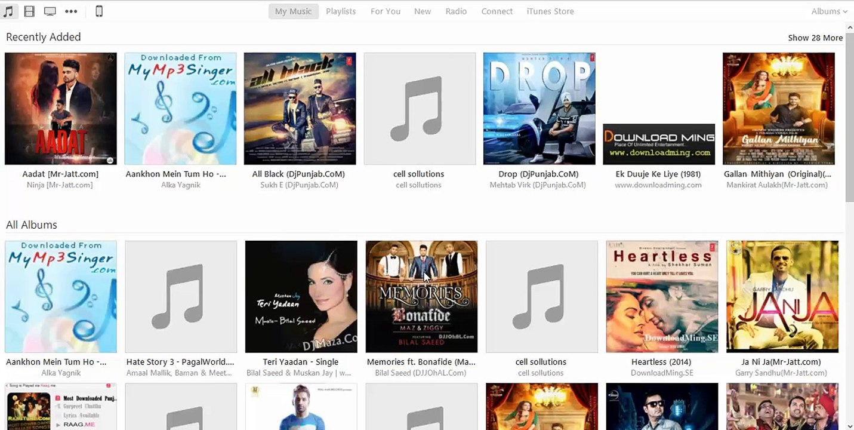Click the vertical scrollbar thumb
Viewport: 854px width, 430px height.
(849, 117)
